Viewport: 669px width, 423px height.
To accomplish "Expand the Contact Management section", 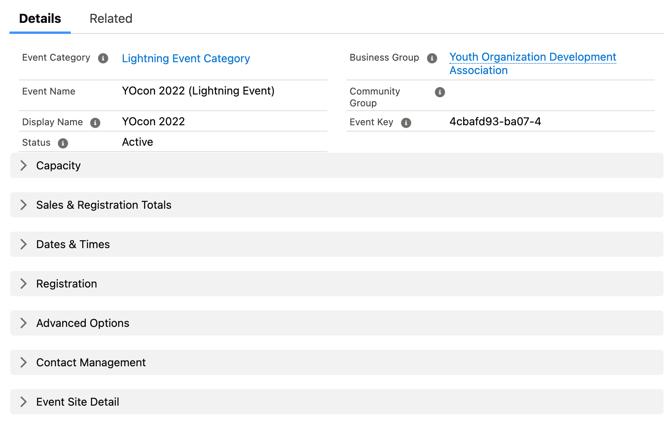I will pyautogui.click(x=24, y=362).
